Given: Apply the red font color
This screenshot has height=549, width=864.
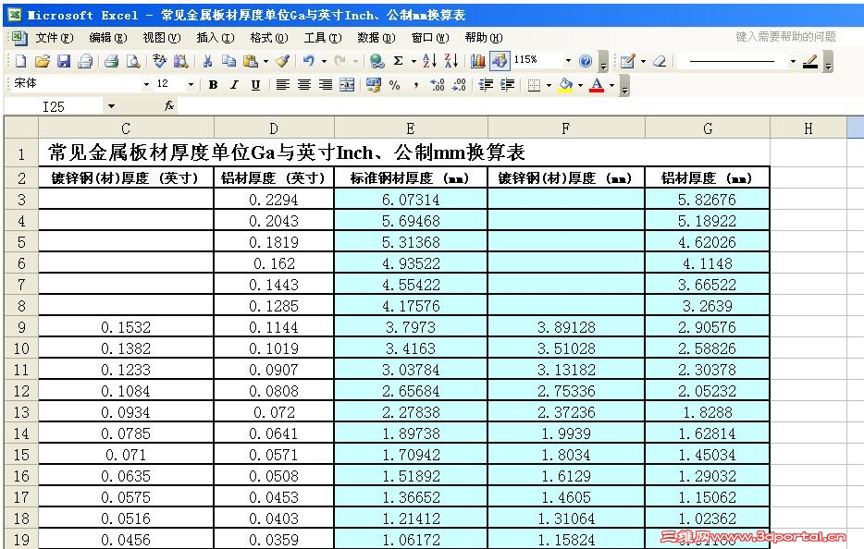Looking at the screenshot, I should [597, 85].
